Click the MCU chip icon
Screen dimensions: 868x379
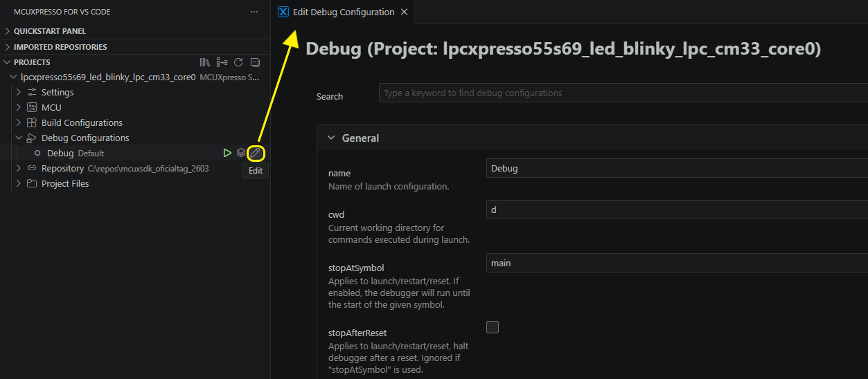pyautogui.click(x=32, y=107)
